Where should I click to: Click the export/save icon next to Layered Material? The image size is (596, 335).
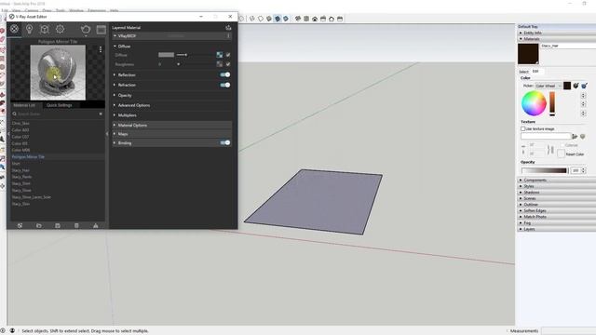(228, 27)
